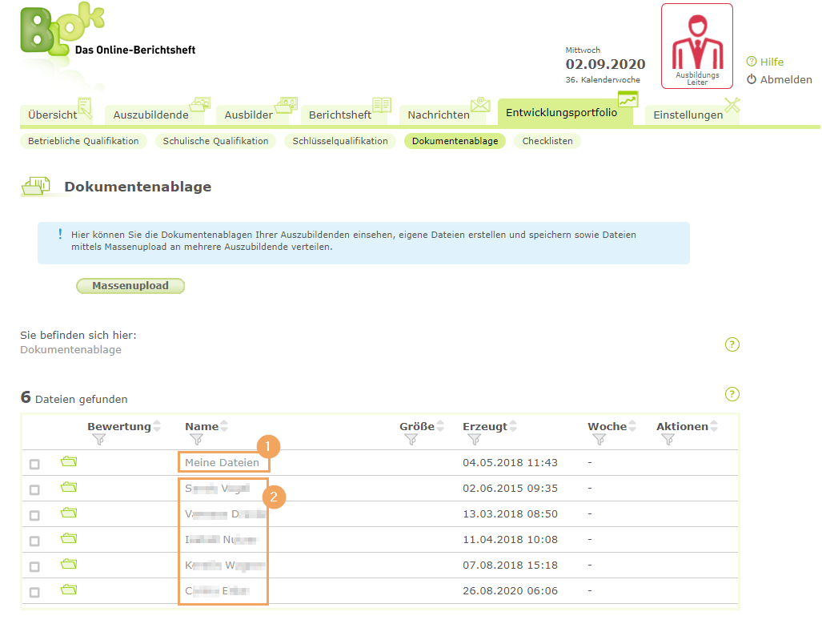
Task: Open the Meine Dateien link in the table
Action: click(x=223, y=461)
